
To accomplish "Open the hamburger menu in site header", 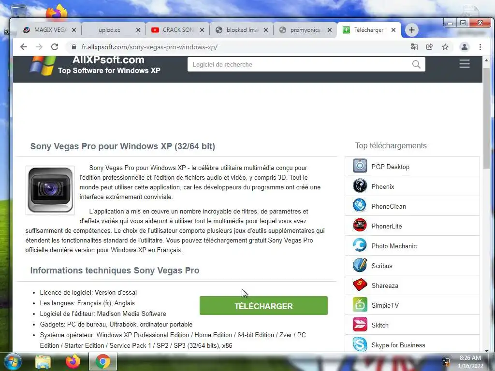I will (x=465, y=64).
